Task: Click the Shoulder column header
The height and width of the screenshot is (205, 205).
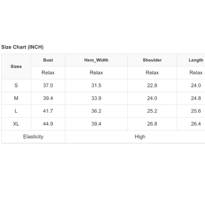Action: click(x=152, y=60)
